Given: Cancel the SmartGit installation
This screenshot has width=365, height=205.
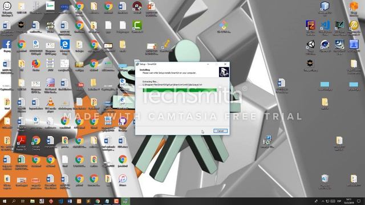Looking at the screenshot, I should pyautogui.click(x=220, y=131).
